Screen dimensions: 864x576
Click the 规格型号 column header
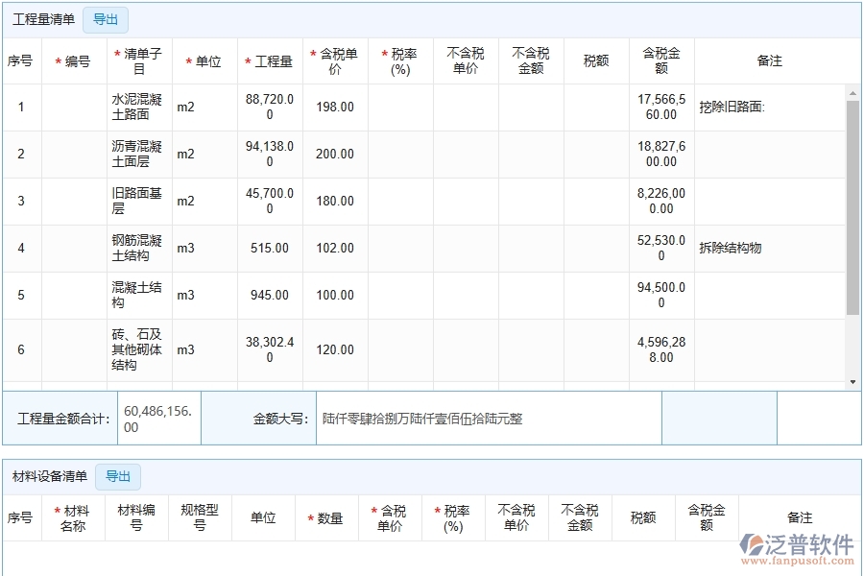(x=200, y=517)
